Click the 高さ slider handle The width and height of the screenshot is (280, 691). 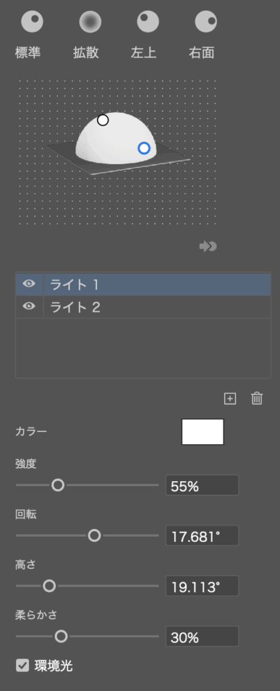click(x=49, y=586)
